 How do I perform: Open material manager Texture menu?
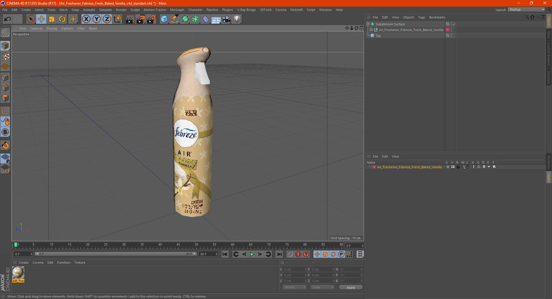(x=80, y=262)
